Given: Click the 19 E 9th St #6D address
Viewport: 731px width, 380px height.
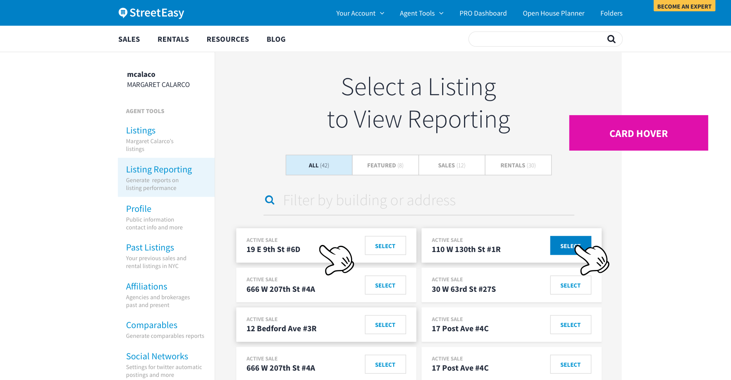Looking at the screenshot, I should [x=273, y=249].
